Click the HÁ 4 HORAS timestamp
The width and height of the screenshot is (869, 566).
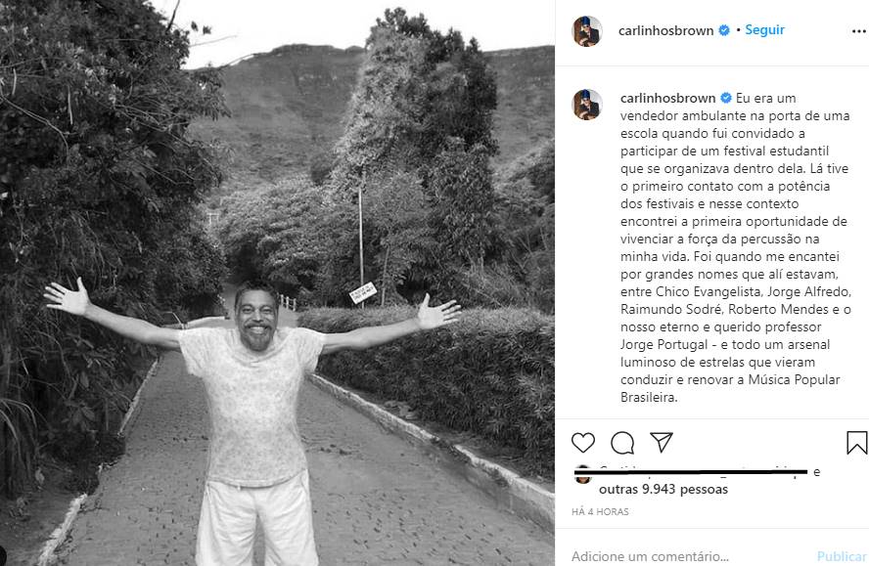(600, 511)
